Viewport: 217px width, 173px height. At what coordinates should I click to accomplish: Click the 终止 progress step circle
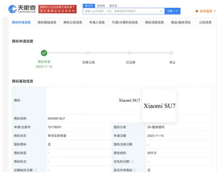pyautogui.click(x=171, y=53)
